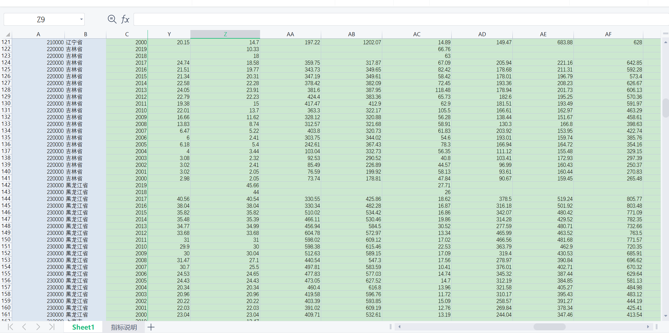Select row 130 header

6,103
